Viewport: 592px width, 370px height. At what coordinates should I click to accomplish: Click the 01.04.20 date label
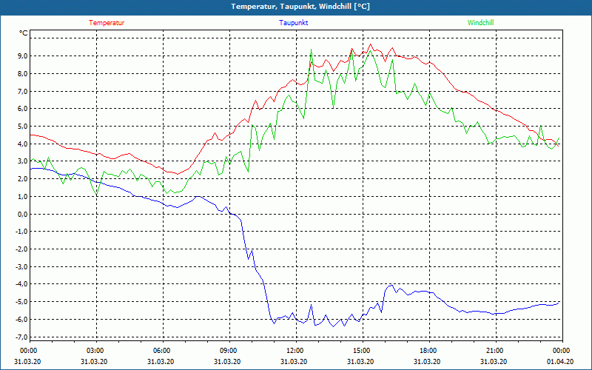(560, 362)
